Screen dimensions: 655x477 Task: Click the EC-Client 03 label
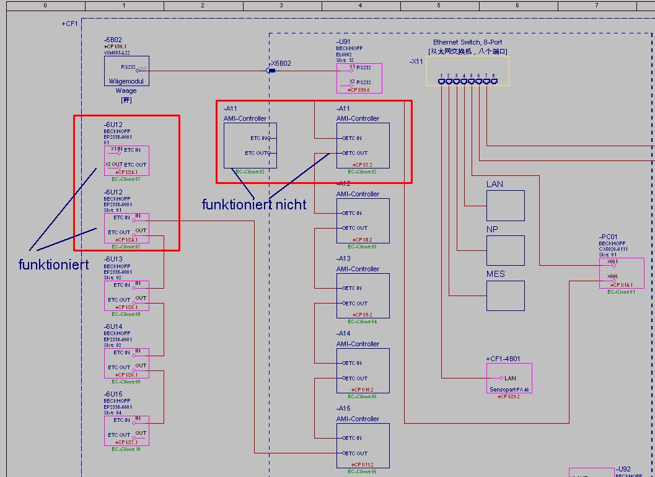tap(362, 247)
